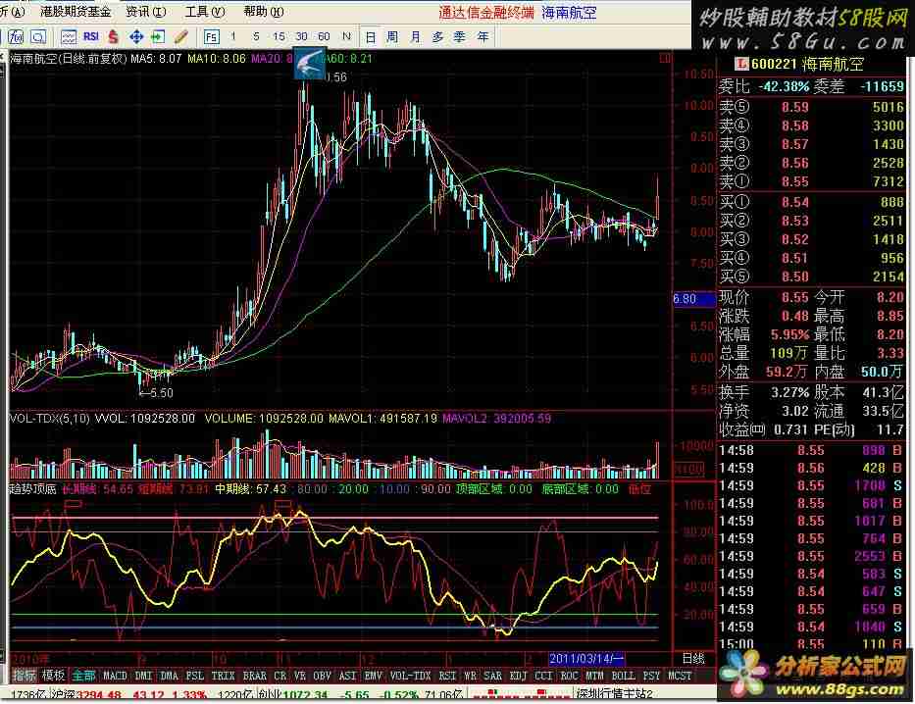Image resolution: width=915 pixels, height=704 pixels.
Task: Select the MACD indicator tab
Action: [115, 676]
